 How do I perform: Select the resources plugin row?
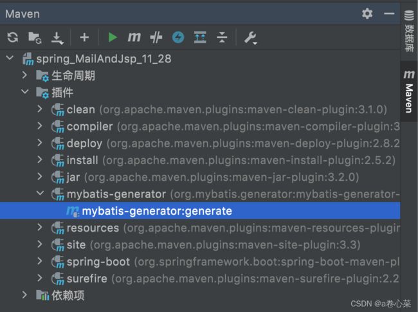(x=200, y=228)
